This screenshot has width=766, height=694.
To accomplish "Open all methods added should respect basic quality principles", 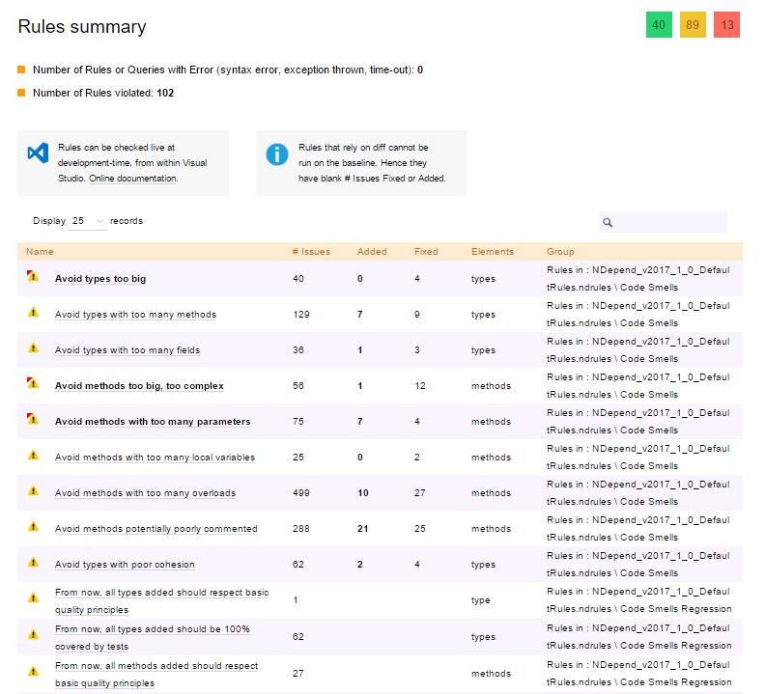I will pos(156,674).
